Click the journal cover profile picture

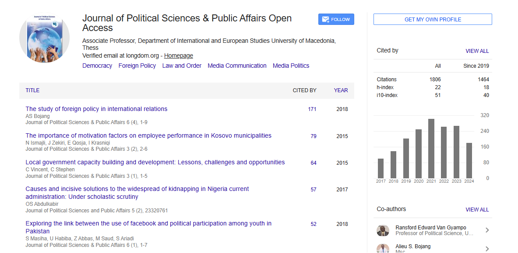click(45, 38)
